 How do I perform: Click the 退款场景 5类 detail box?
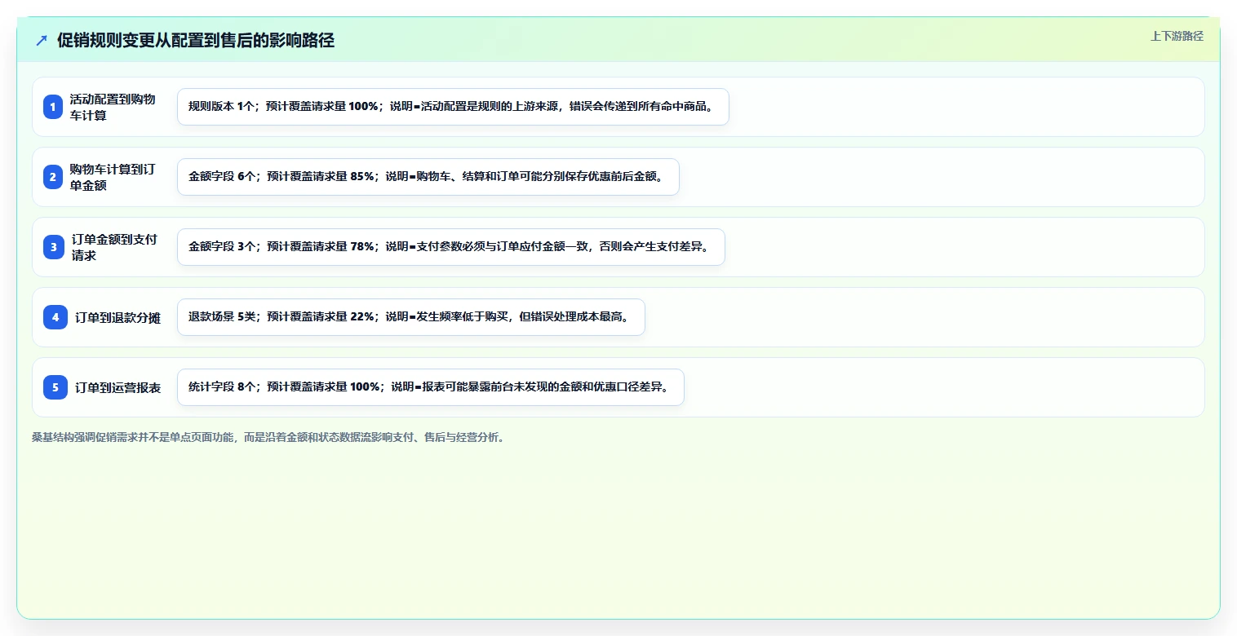click(x=411, y=317)
